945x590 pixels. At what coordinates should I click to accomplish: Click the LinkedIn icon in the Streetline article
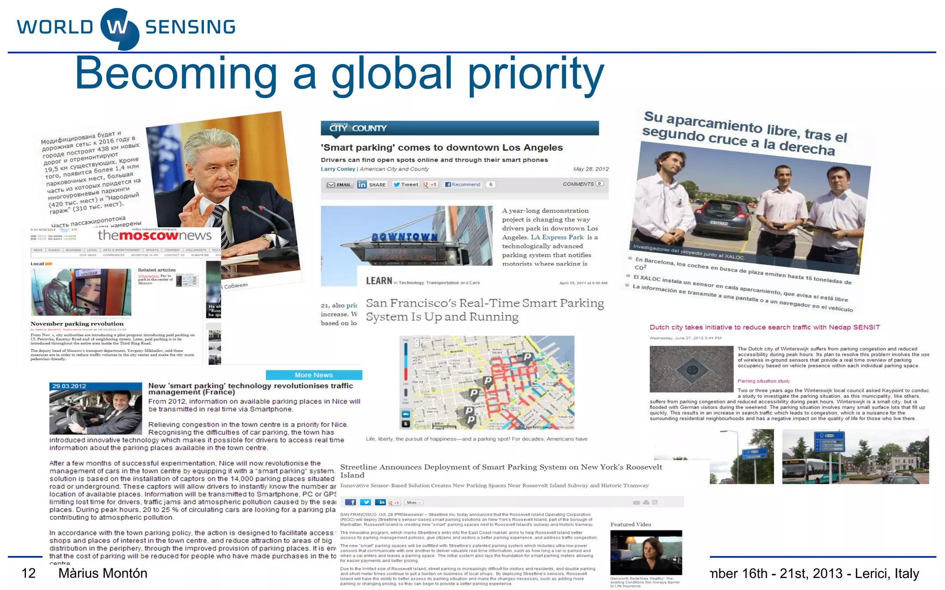tap(381, 502)
